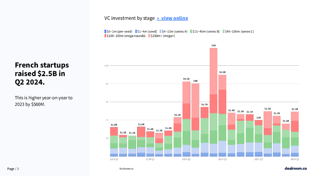Select the last bar labeled $2.5B at 2024 Q2
This screenshot has width=314, height=176.
pyautogui.click(x=295, y=134)
